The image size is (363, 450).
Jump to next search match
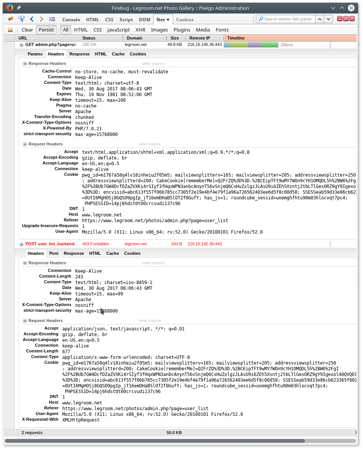tap(328, 19)
